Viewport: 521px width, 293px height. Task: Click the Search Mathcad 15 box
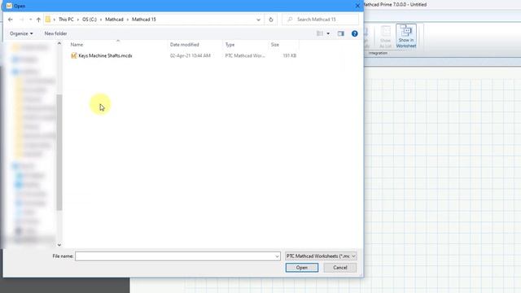(x=321, y=20)
